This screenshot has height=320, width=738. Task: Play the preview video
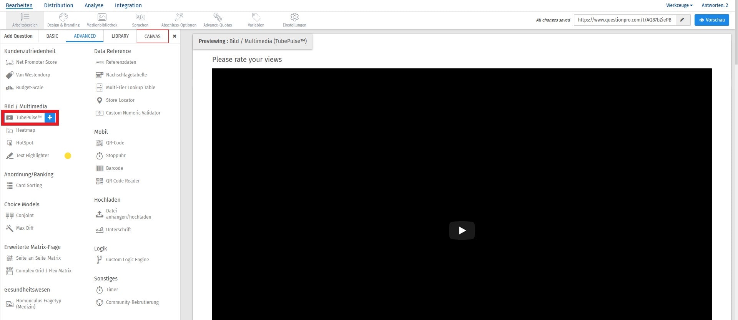[462, 230]
